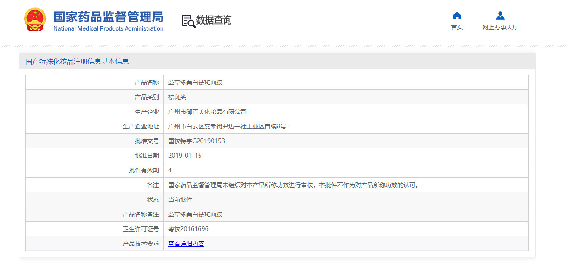Viewport: 568px width, 266px height.
Task: Open 网上办事大厅 link
Action: (x=500, y=27)
